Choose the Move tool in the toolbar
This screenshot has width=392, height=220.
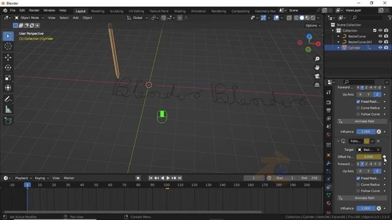[8, 57]
